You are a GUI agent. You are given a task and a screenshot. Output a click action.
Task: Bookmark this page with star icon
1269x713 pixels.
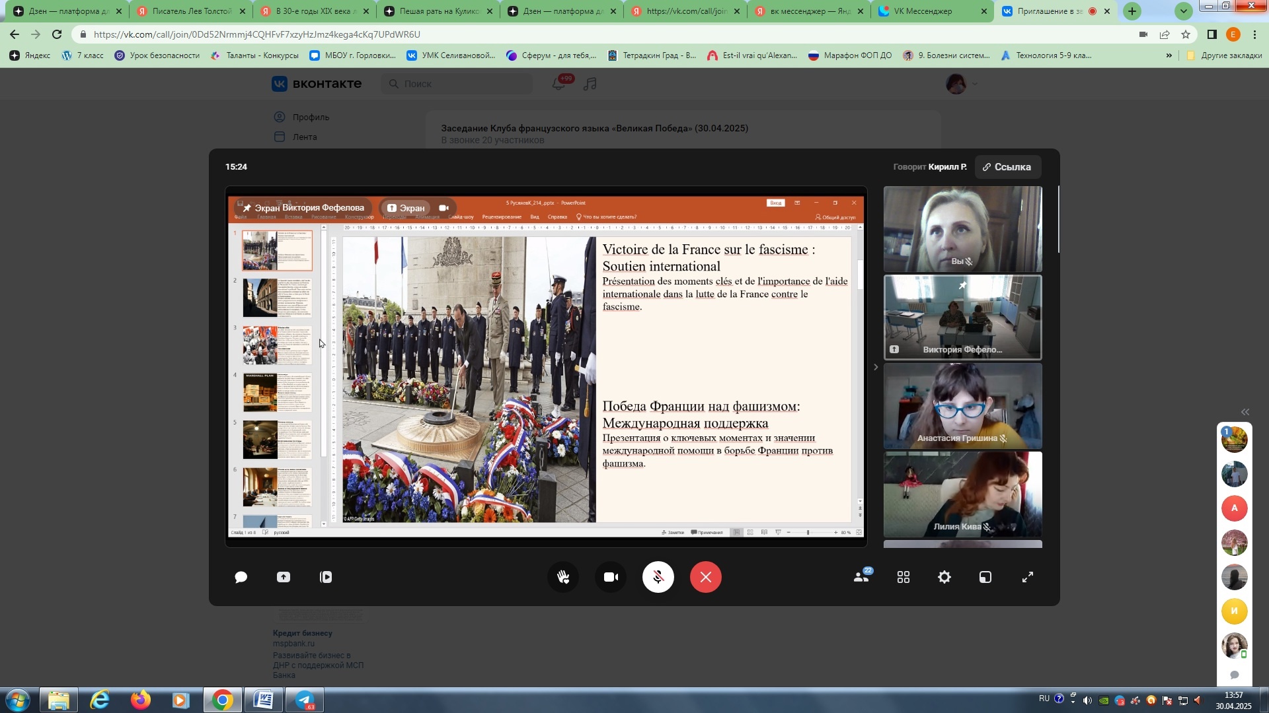(1186, 34)
